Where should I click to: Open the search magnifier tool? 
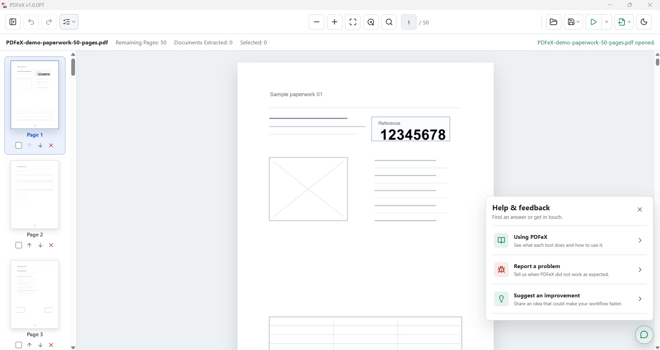(x=389, y=22)
